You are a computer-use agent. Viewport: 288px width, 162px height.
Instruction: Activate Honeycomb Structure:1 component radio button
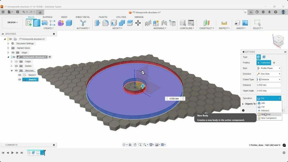pyautogui.click(x=50, y=57)
